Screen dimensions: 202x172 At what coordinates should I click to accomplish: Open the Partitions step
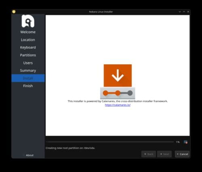[x=28, y=55]
